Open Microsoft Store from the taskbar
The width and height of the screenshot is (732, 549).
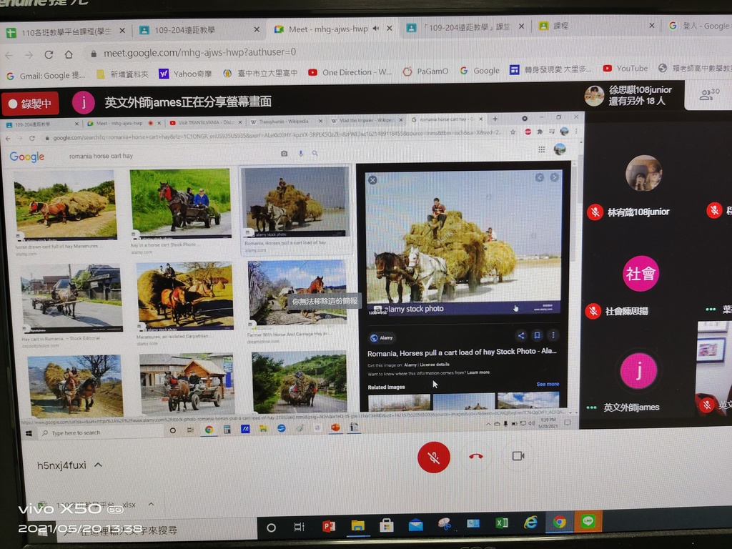click(387, 525)
